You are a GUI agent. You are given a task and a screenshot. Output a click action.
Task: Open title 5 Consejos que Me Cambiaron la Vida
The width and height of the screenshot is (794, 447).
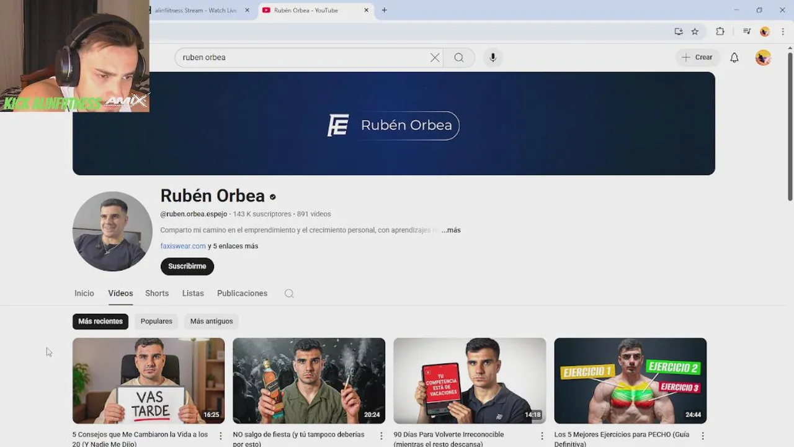140,439
